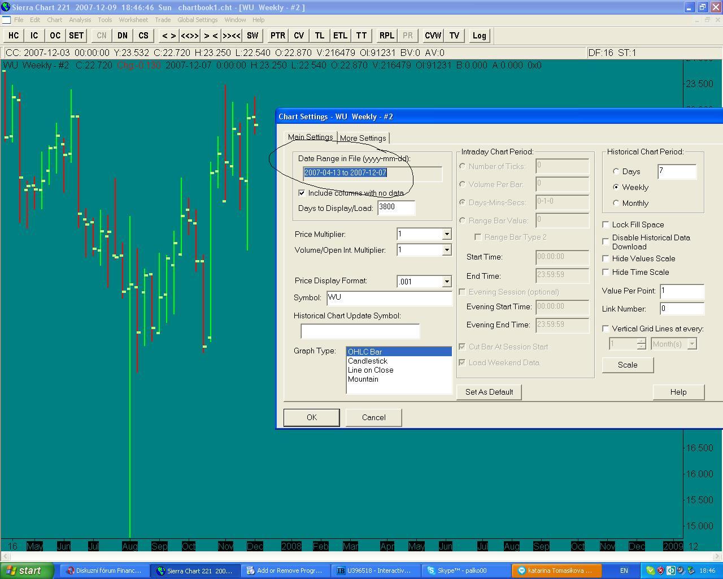Open the Price Display Format dropdown

pyautogui.click(x=446, y=282)
